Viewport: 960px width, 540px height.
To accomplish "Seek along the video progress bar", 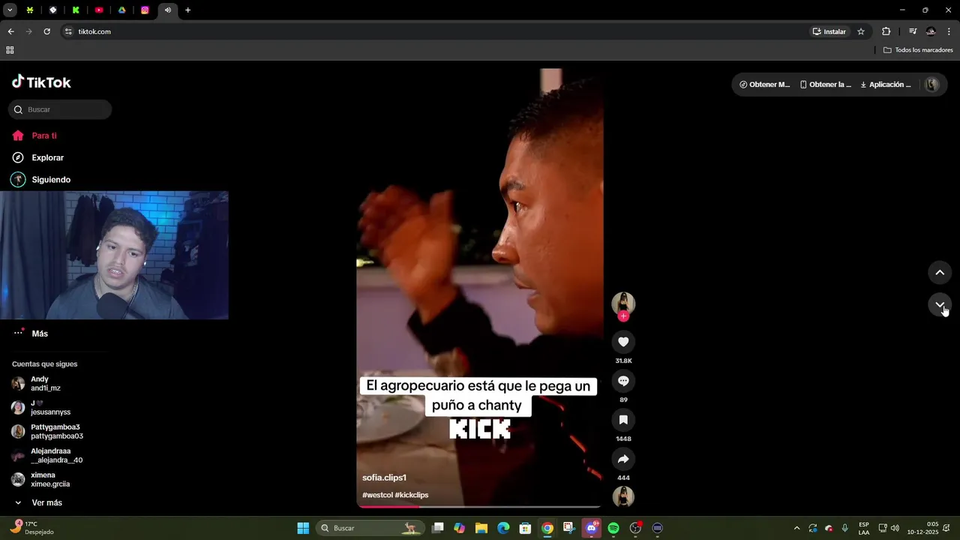I will point(480,506).
